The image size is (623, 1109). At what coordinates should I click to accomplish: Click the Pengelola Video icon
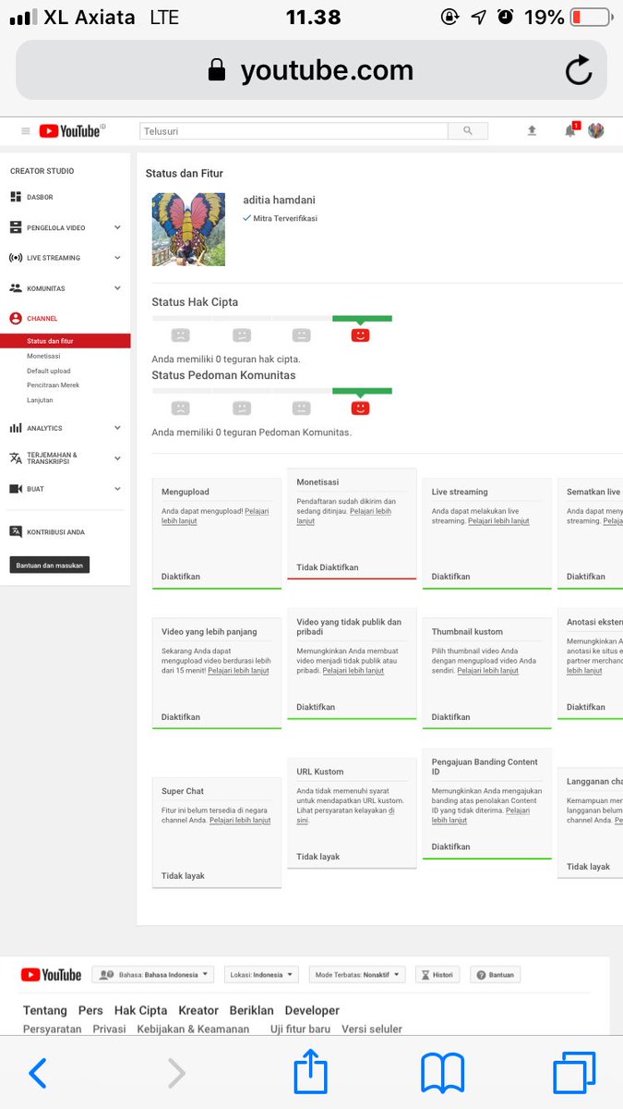click(16, 227)
